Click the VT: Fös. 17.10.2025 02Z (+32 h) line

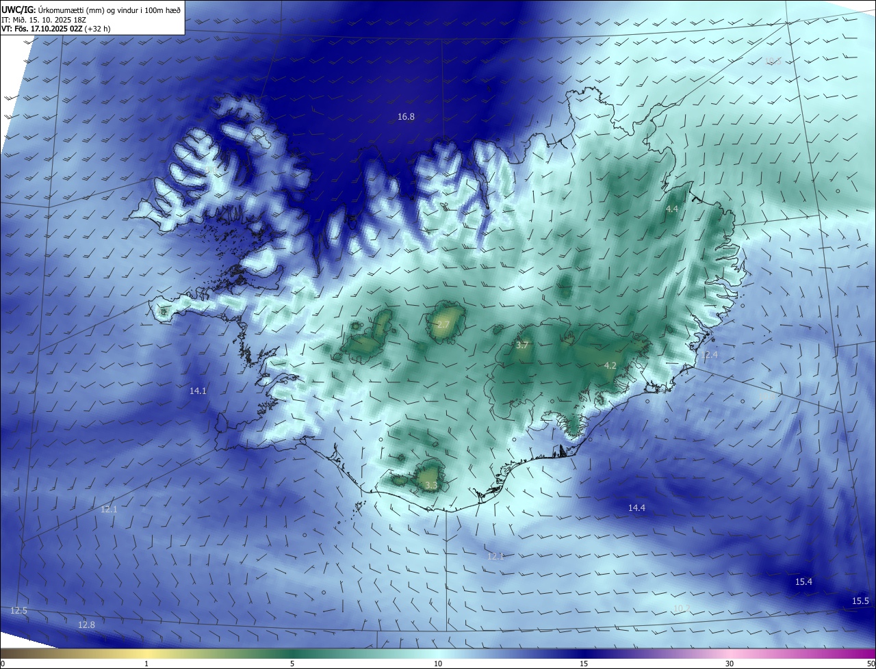pyautogui.click(x=56, y=29)
